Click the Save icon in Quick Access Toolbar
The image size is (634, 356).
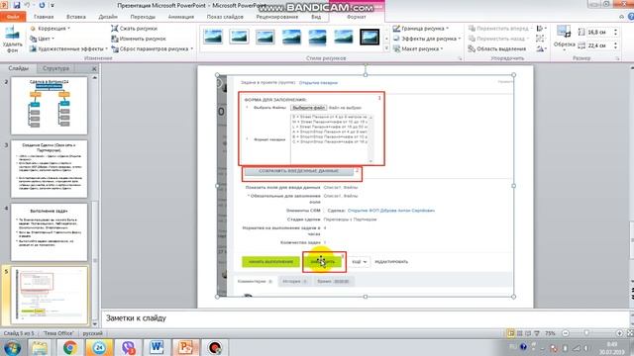tap(17, 5)
